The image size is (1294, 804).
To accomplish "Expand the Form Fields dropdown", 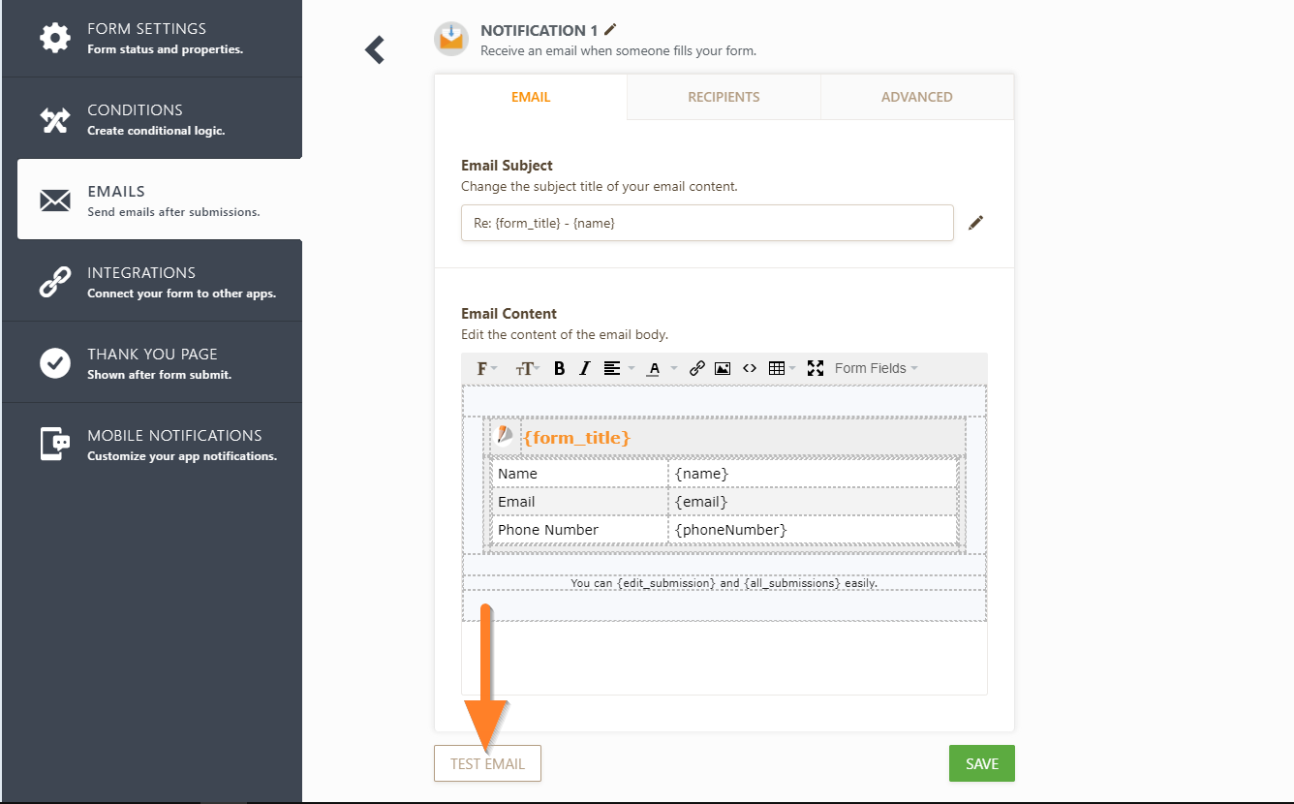I will tap(876, 368).
